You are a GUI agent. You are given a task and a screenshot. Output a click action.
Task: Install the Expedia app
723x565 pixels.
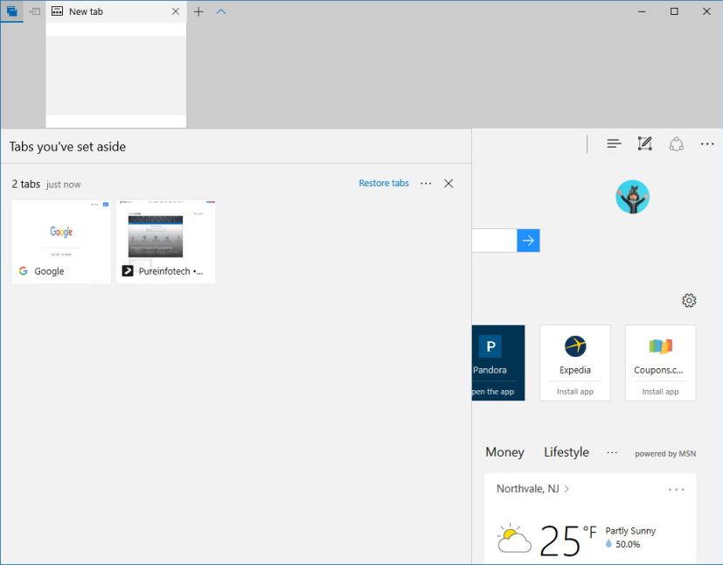click(574, 391)
